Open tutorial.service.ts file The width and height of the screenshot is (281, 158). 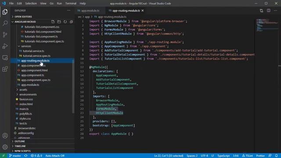click(x=42, y=51)
